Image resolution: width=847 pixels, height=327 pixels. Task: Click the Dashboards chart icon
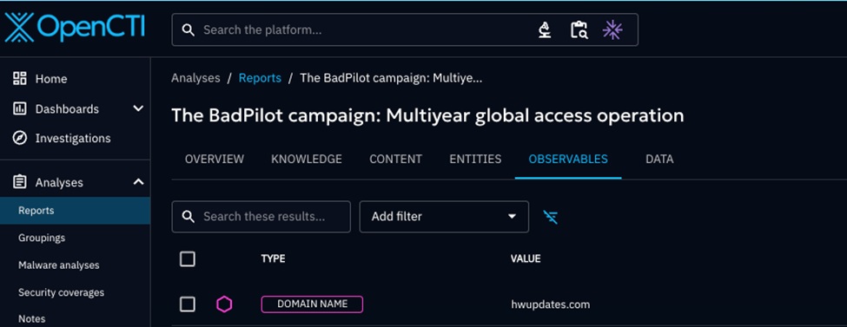tap(19, 108)
